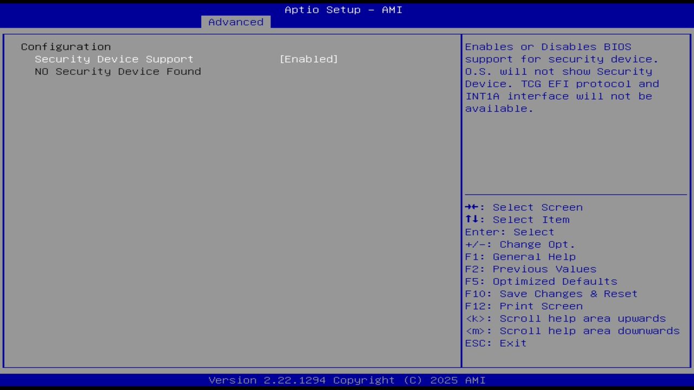The width and height of the screenshot is (694, 390).
Task: Switch to the Advanced tab
Action: (x=235, y=22)
